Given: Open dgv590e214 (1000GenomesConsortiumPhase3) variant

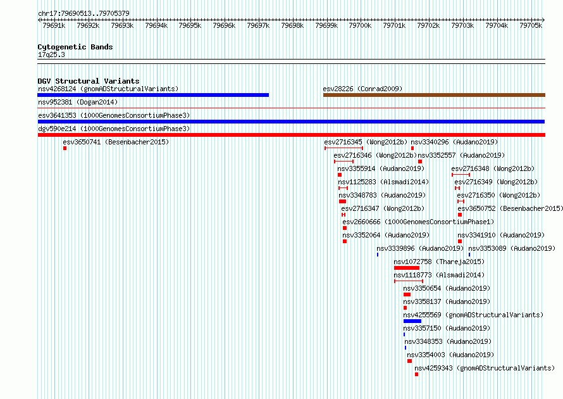Looking at the screenshot, I should (x=114, y=129).
